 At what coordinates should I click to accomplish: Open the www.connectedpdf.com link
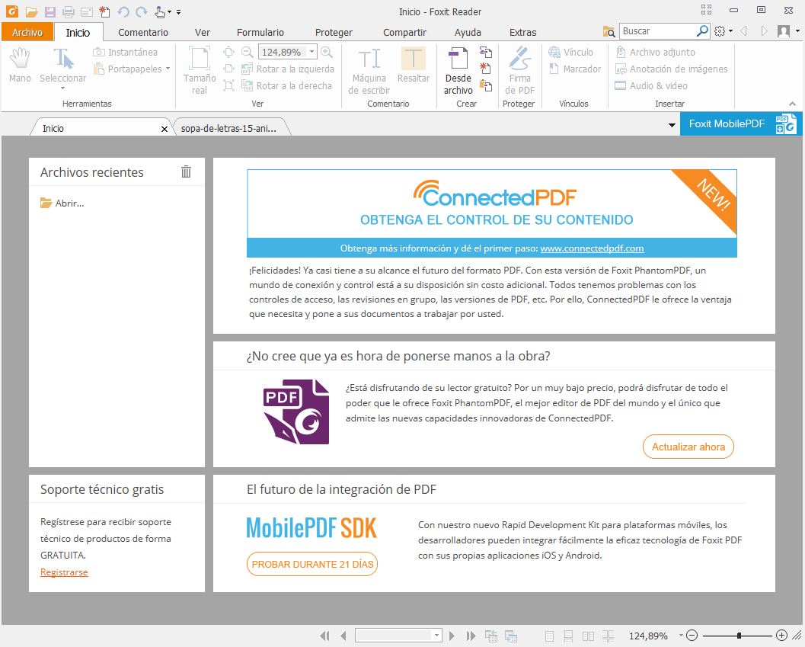point(592,248)
